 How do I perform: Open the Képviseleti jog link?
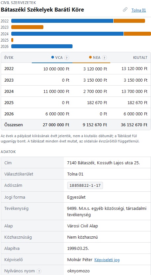(x=107, y=260)
